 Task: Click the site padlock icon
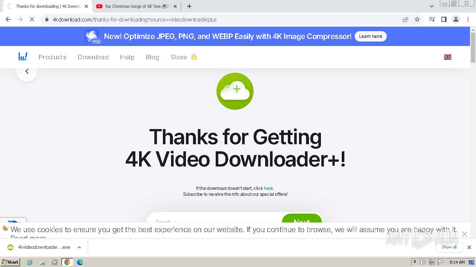pos(47,20)
